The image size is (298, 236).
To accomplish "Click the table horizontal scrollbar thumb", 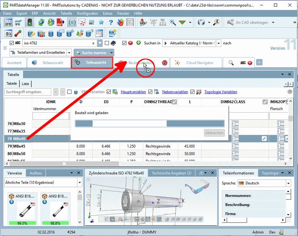I will (64, 164).
